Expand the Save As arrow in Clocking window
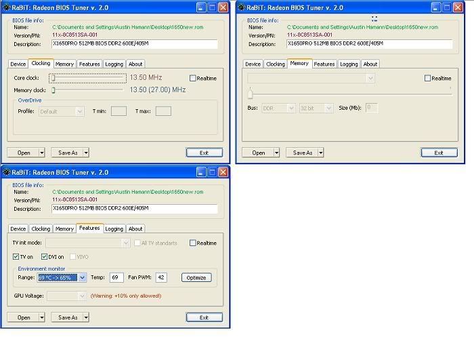 [x=86, y=153]
